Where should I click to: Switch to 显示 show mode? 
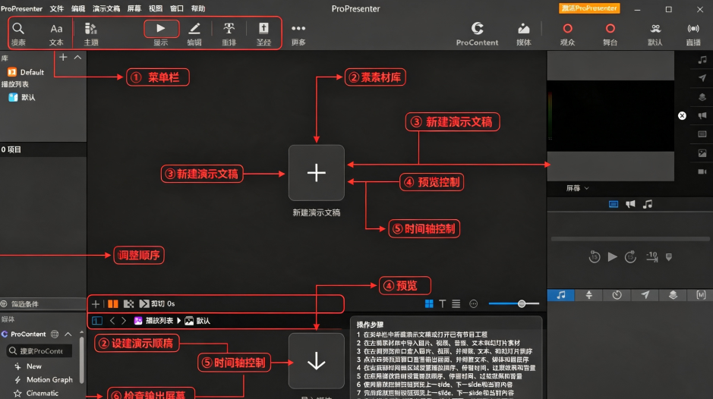(x=161, y=33)
